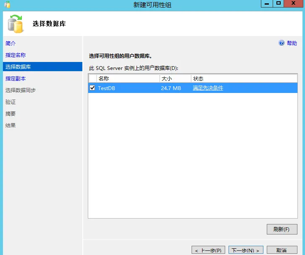
Task: Minimize the 新建可用性组 window
Action: pyautogui.click(x=267, y=3)
